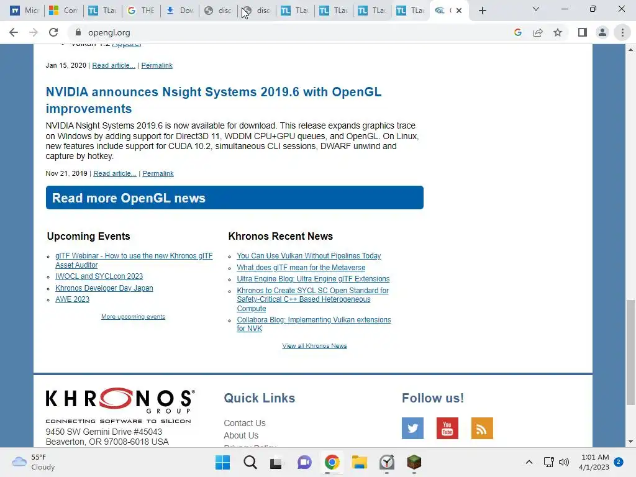Viewport: 636px width, 477px height.
Task: Open Minecraft block icon in taskbar
Action: [414, 462]
